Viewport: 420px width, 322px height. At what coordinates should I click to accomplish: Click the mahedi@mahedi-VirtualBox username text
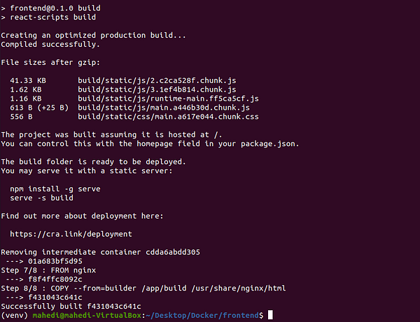[87, 315]
